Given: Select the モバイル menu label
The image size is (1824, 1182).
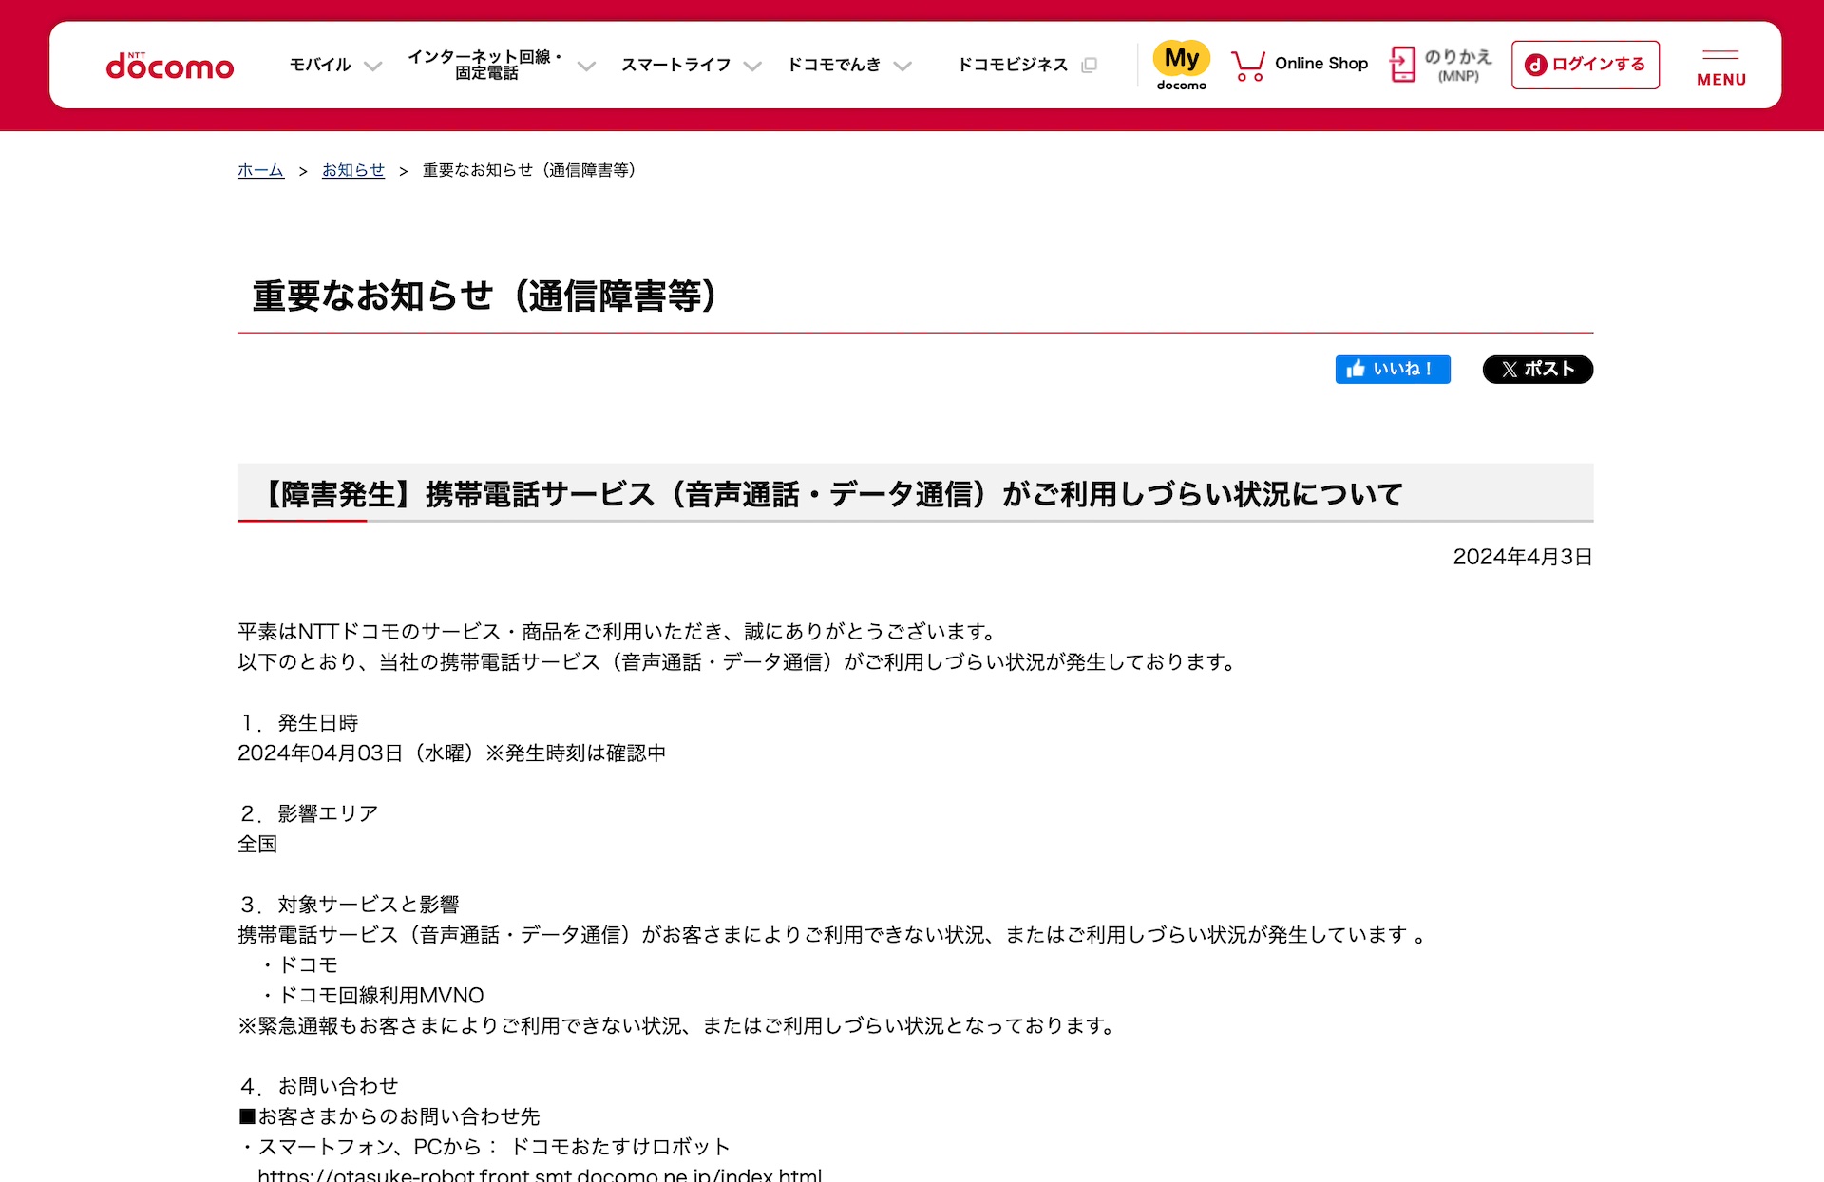Looking at the screenshot, I should 320,65.
